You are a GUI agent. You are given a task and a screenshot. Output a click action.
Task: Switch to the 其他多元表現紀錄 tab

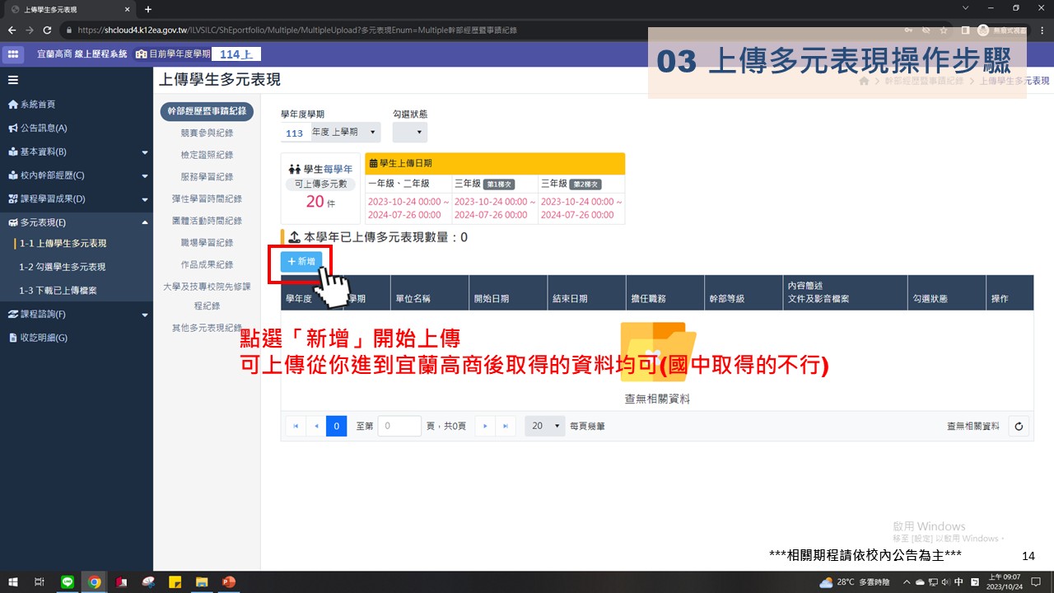207,328
